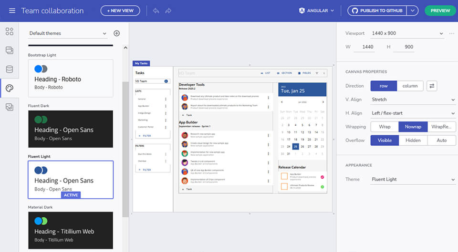
Task: Click Publish to GitHub button
Action: tap(377, 10)
